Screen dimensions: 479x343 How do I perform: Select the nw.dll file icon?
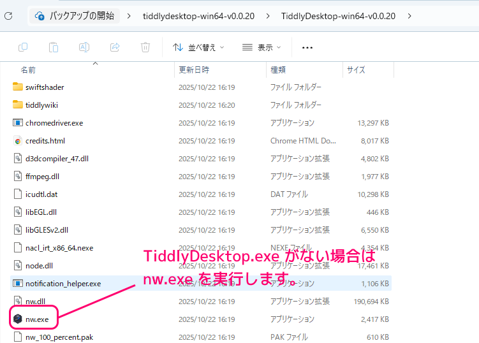click(x=18, y=301)
